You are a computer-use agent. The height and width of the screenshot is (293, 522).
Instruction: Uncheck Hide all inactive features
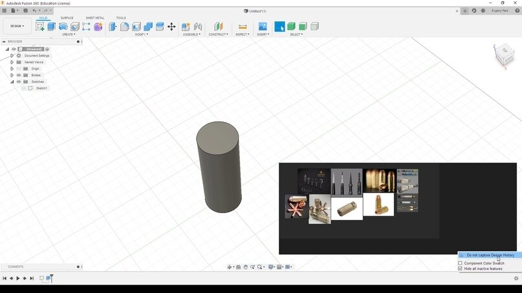pos(461,268)
